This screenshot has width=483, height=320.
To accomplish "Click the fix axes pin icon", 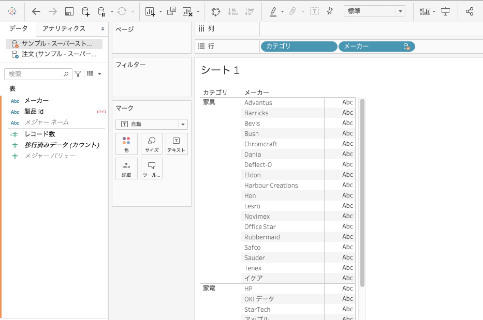I will pyautogui.click(x=330, y=11).
